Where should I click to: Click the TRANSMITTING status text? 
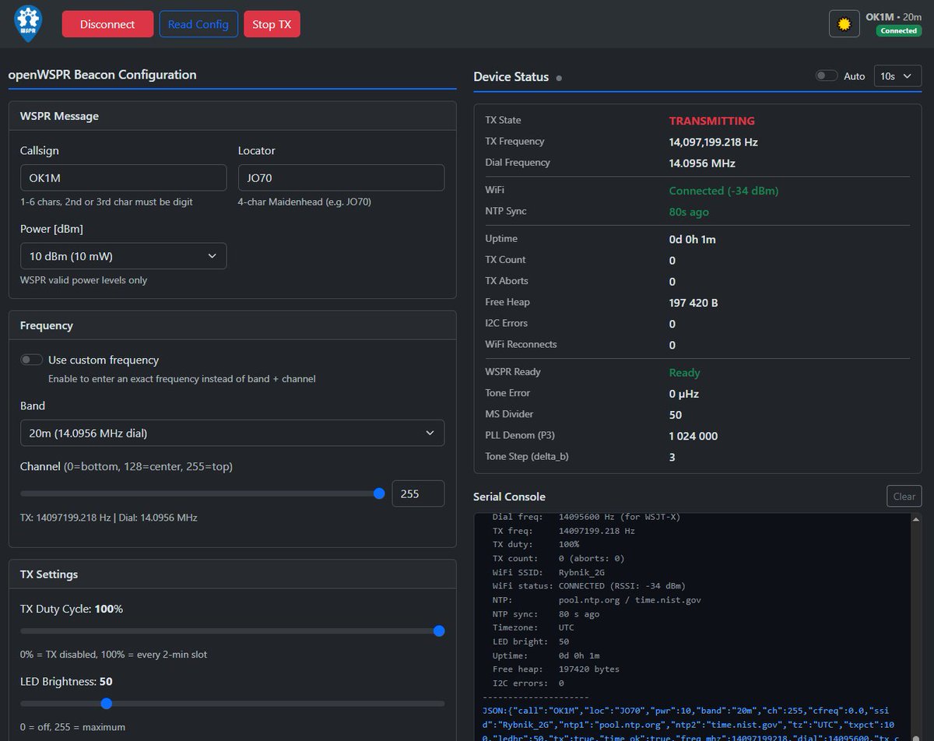point(712,121)
